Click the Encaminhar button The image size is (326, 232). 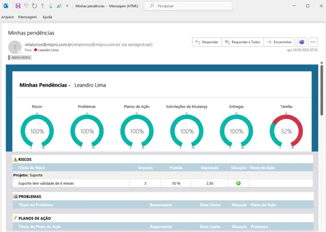[279, 42]
